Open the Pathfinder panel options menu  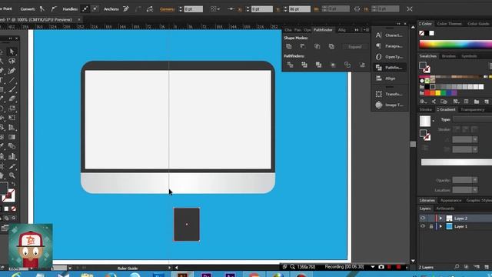366,30
